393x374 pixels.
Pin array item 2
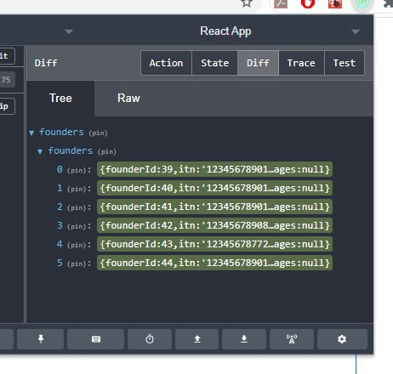pos(77,207)
